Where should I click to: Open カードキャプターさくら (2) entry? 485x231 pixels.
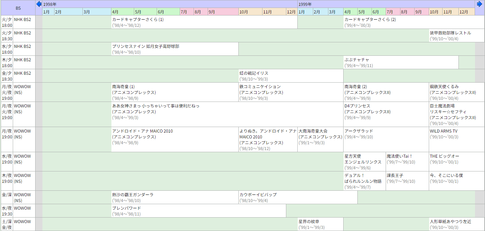pyautogui.click(x=370, y=20)
